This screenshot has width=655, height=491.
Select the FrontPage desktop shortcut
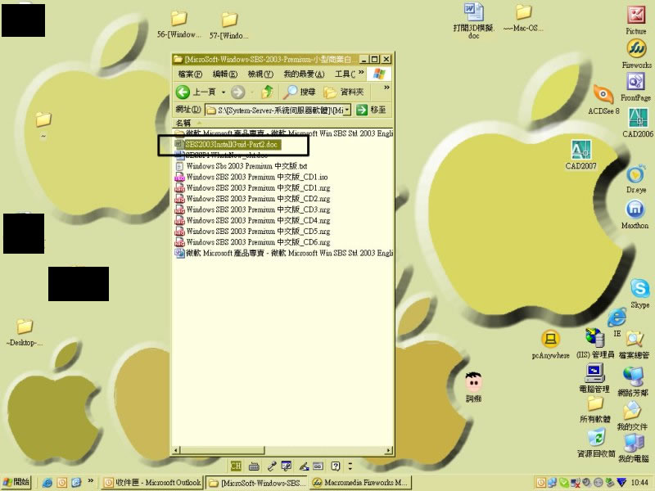pyautogui.click(x=635, y=87)
